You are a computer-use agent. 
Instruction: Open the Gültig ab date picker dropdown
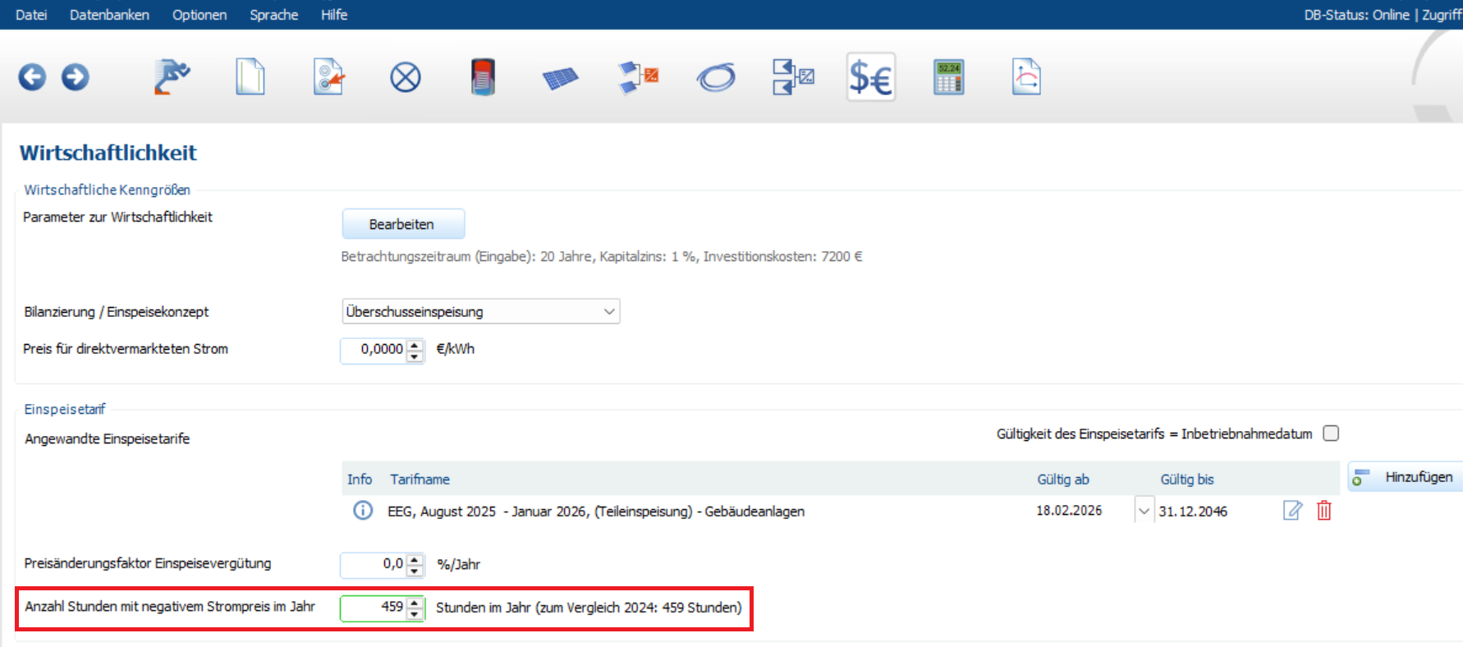[1144, 511]
